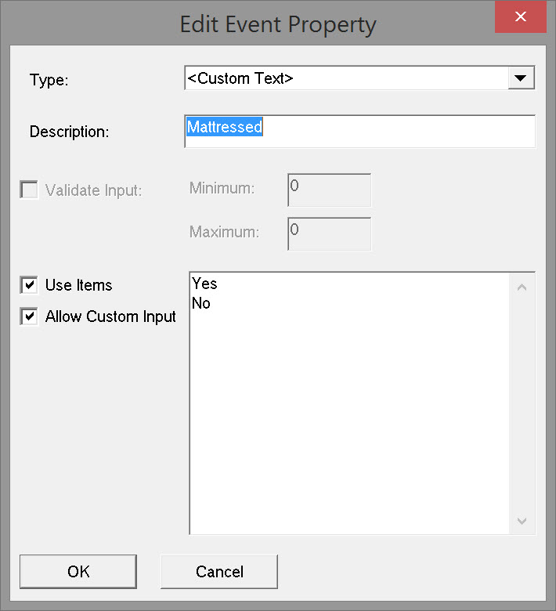Screen dimensions: 556x611
Task: Select the Yes entry in items list
Action: tap(204, 284)
